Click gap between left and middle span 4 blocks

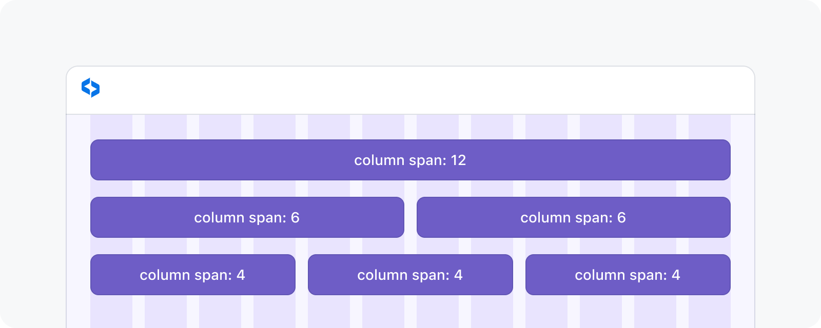pos(302,275)
